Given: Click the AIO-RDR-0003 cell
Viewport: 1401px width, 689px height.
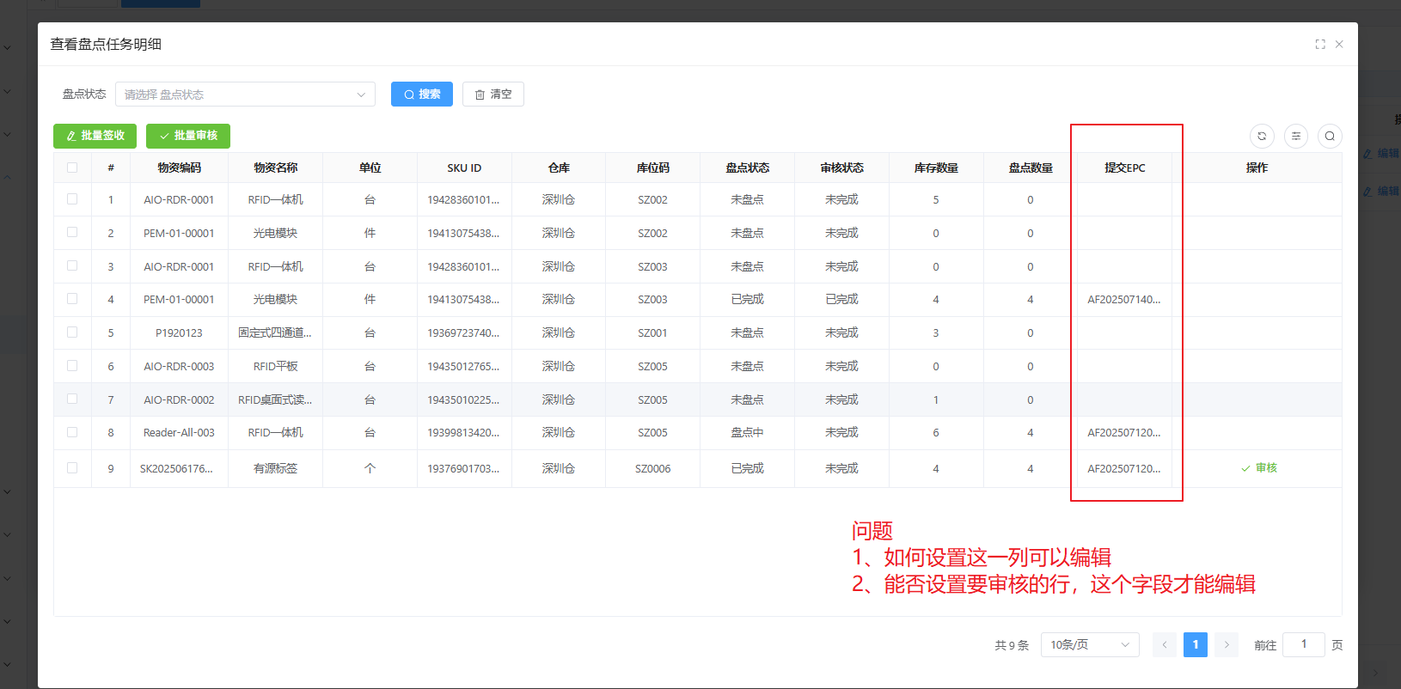Looking at the screenshot, I should [179, 366].
